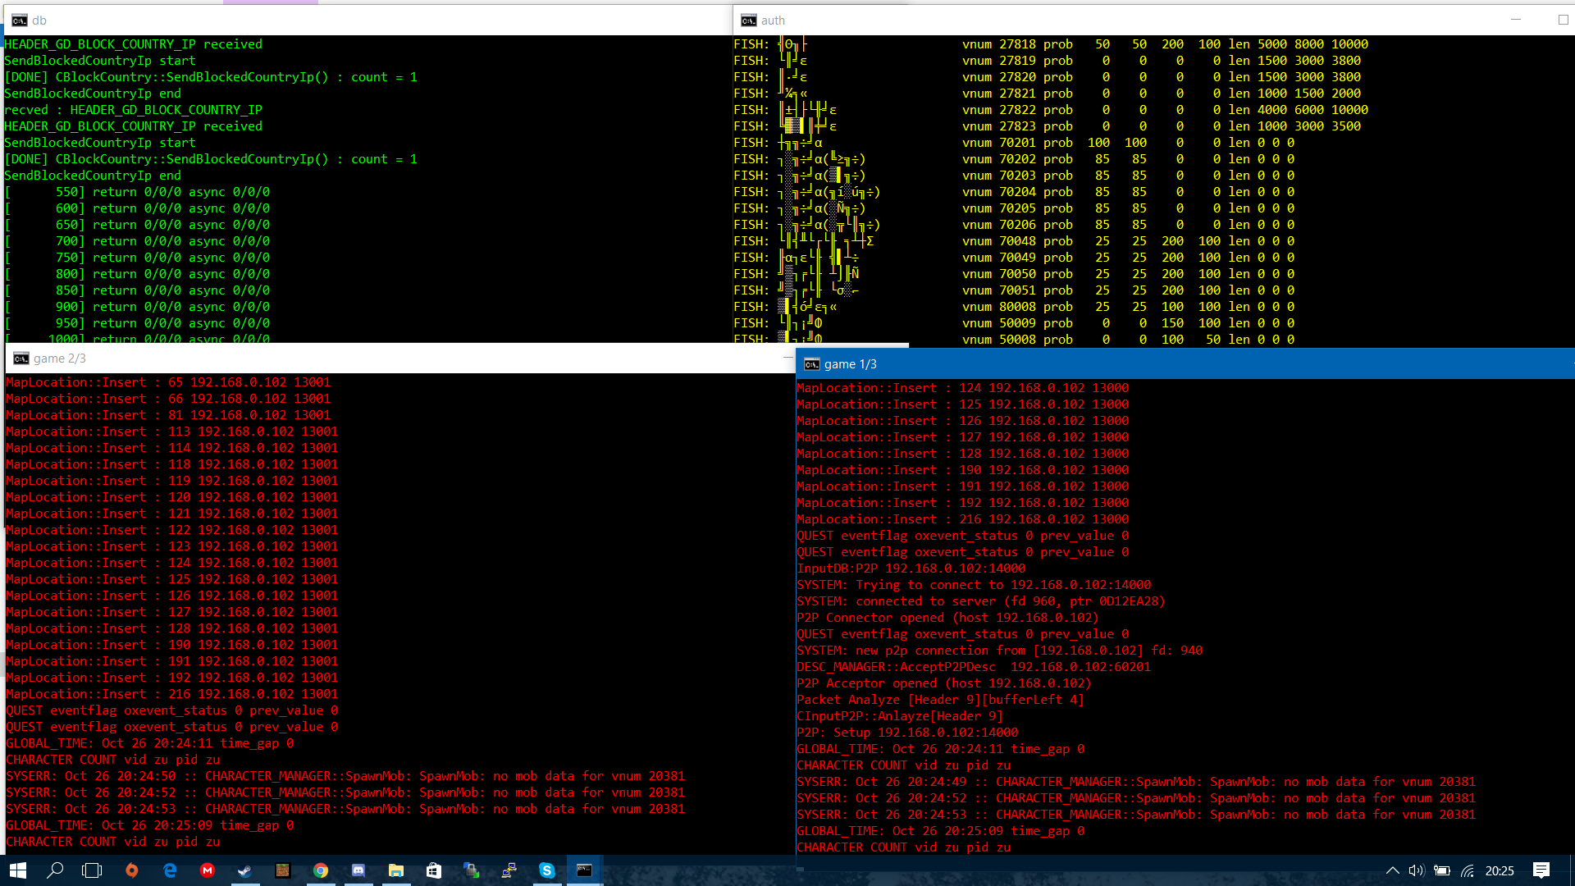The width and height of the screenshot is (1575, 886).
Task: Click 'SendBlockedCountryIp start' first line in db
Action: (99, 61)
